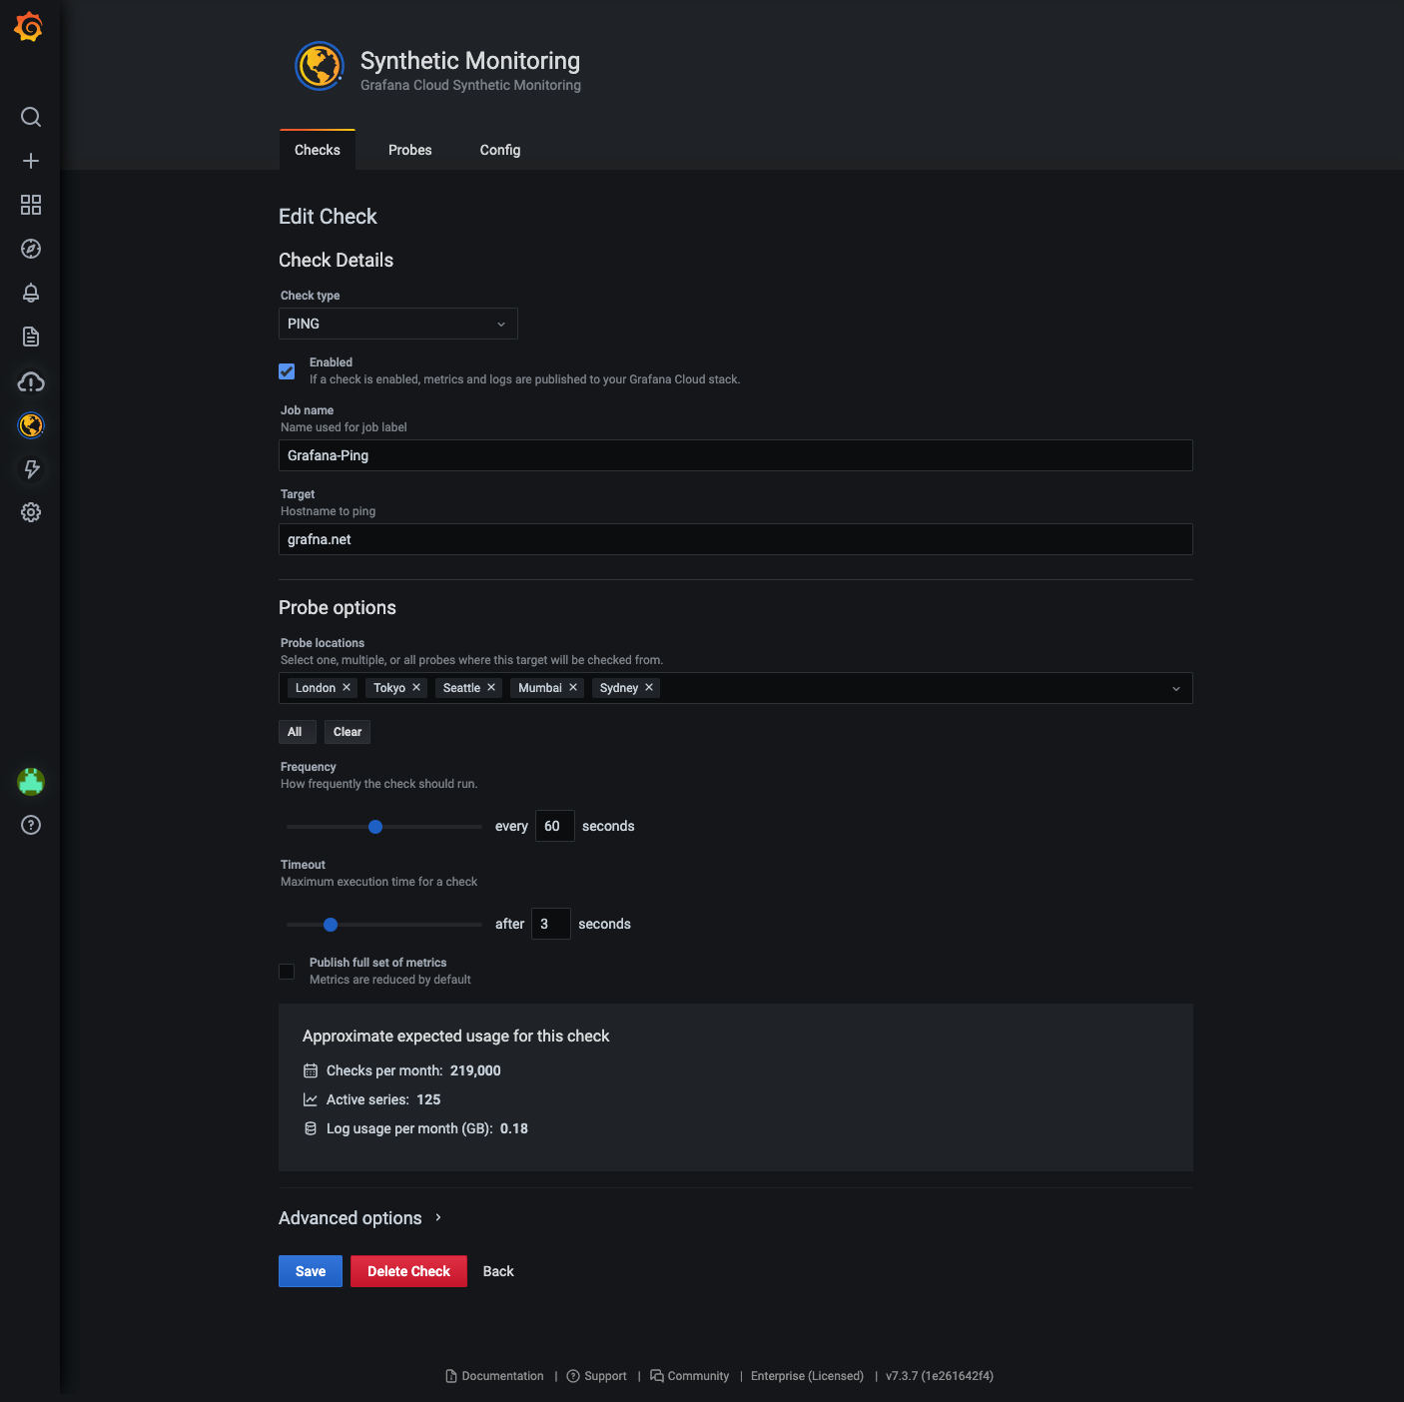Remove Tokyo probe location tag
The width and height of the screenshot is (1404, 1402).
pyautogui.click(x=416, y=687)
